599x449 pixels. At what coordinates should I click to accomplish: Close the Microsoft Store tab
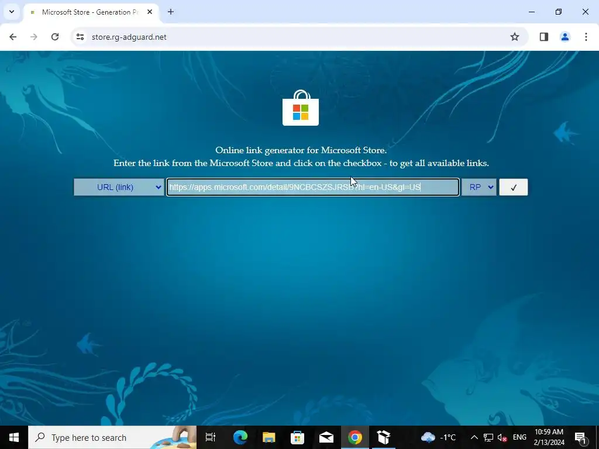tap(150, 12)
